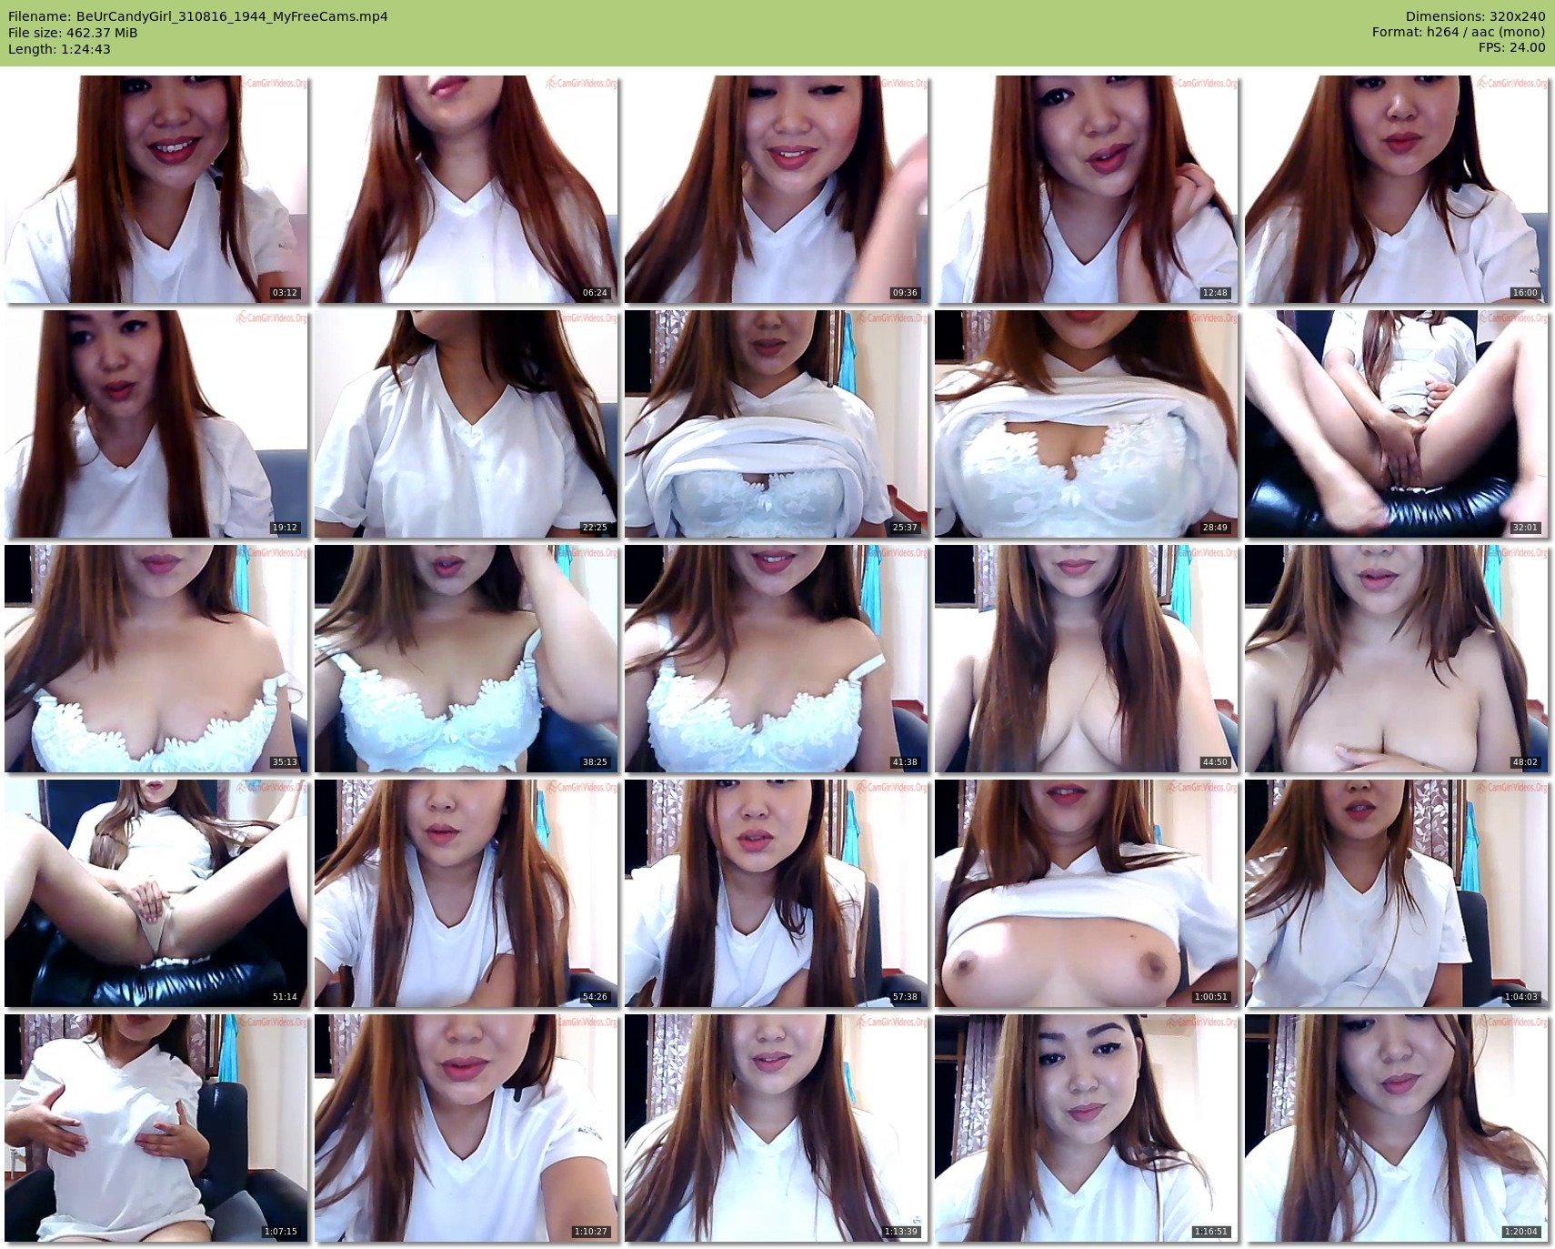
Task: Click the preview frame at 1:07:15
Action: click(x=156, y=1128)
